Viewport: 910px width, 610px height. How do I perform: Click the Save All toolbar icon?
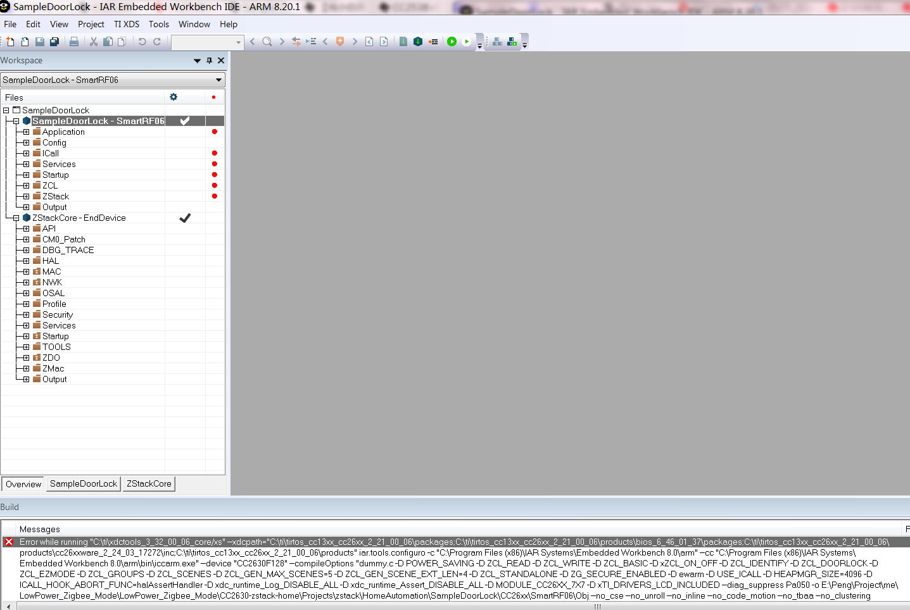[54, 42]
